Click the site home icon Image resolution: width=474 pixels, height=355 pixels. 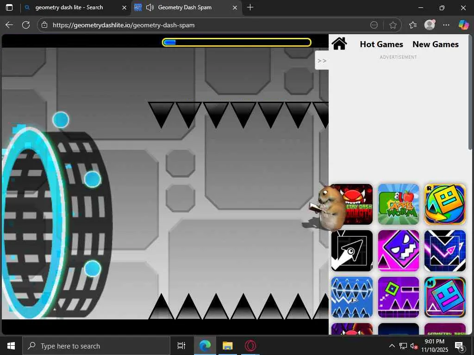click(x=339, y=44)
